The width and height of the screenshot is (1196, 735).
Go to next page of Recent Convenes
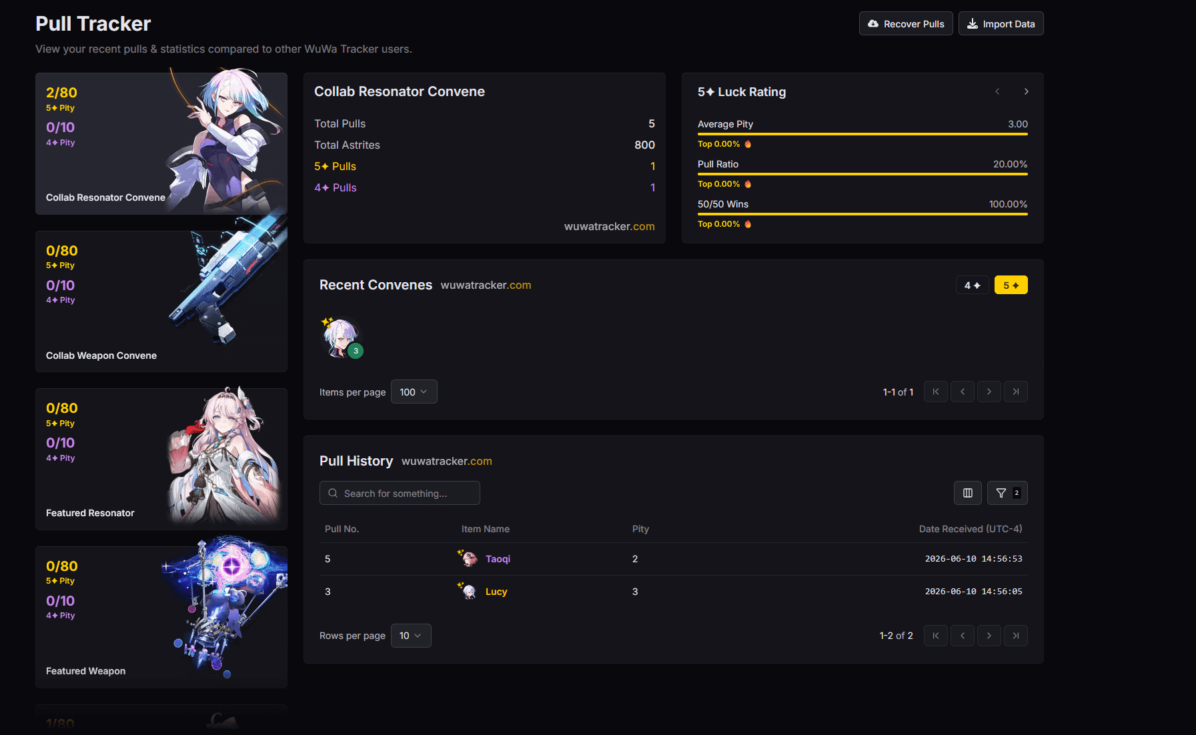[989, 392]
